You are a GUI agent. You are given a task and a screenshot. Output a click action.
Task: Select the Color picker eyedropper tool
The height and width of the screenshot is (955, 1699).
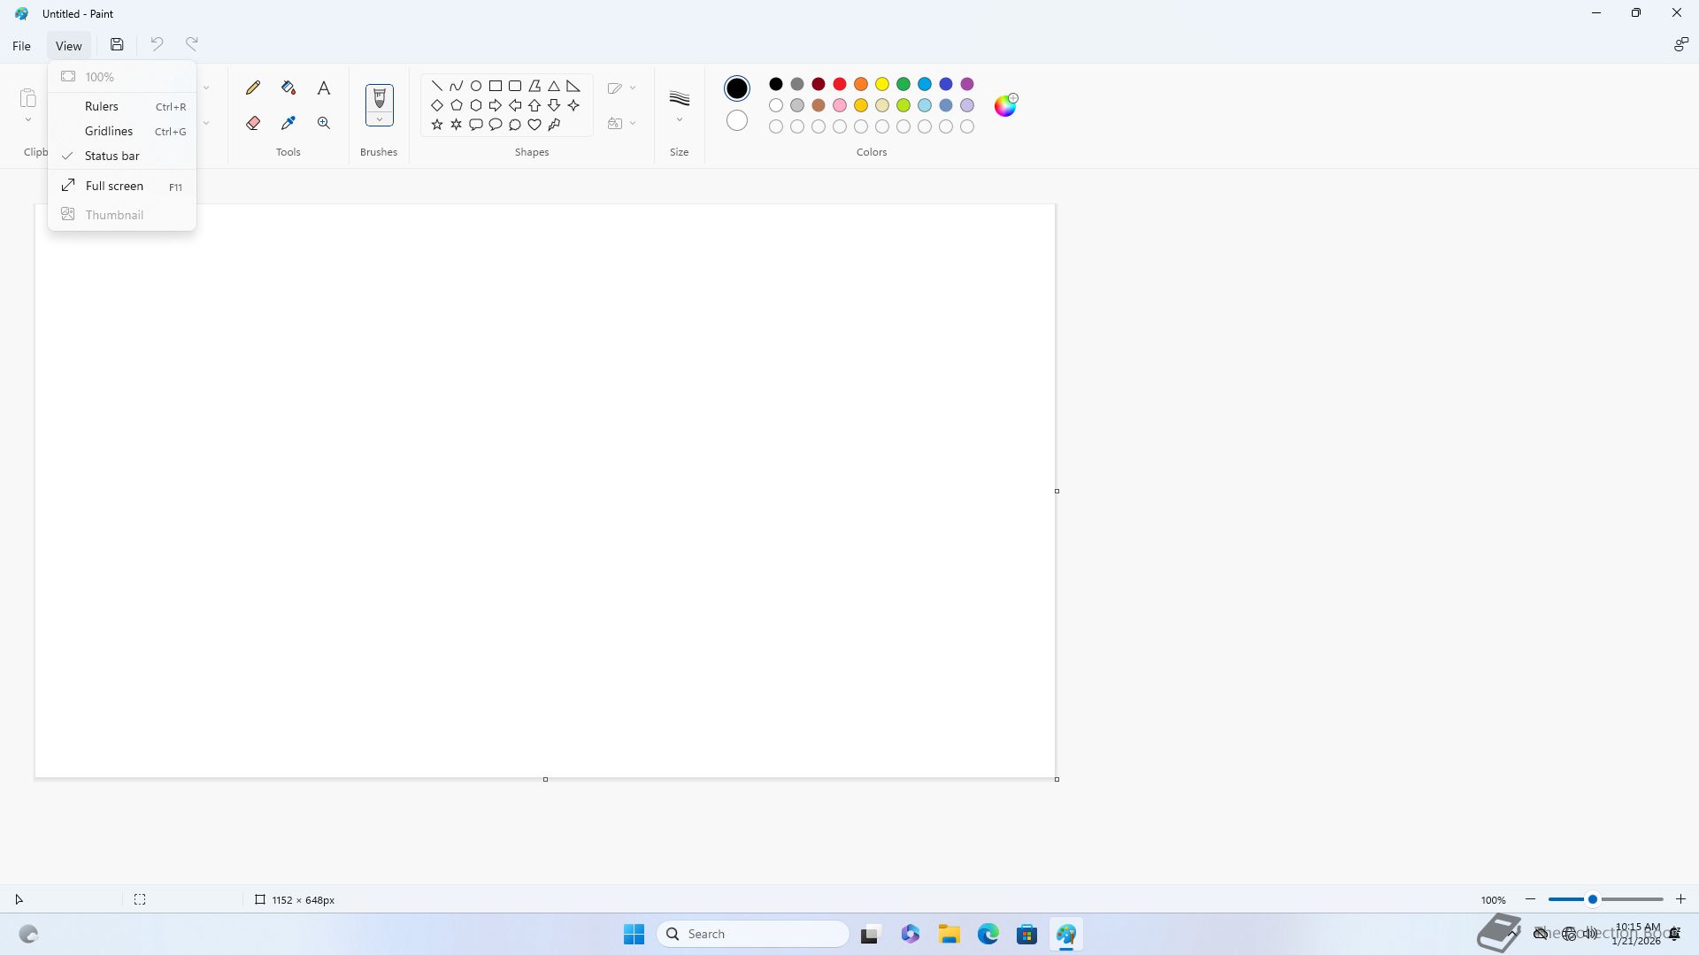click(x=288, y=123)
